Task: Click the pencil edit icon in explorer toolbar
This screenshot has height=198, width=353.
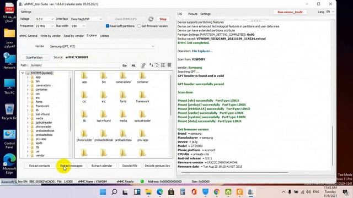Action: tap(143, 65)
